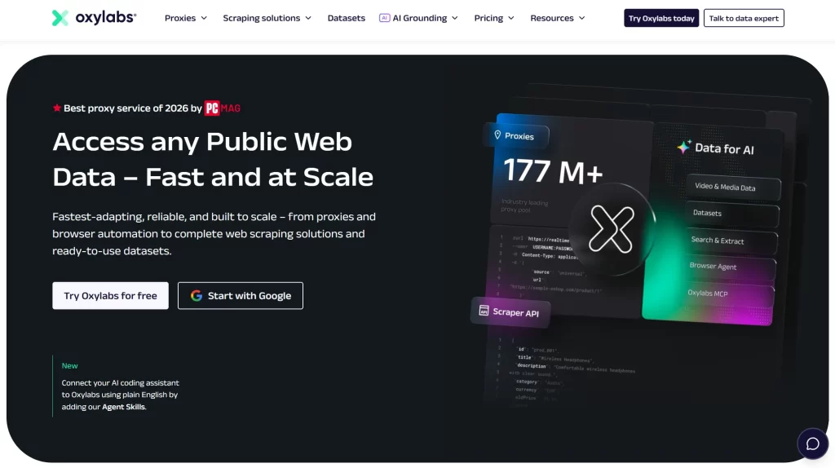
Task: Click the AI badge icon beside AI Grounding
Action: pyautogui.click(x=385, y=18)
